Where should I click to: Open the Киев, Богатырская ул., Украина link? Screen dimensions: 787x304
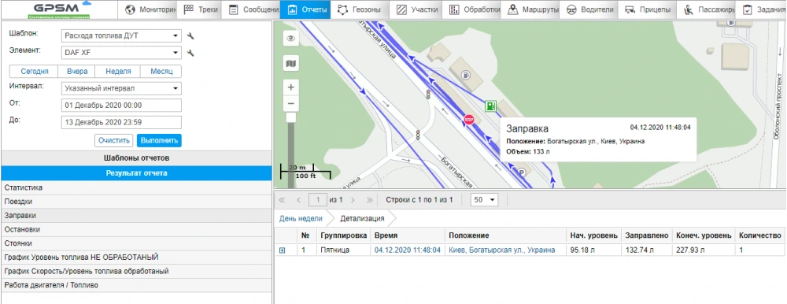click(502, 250)
